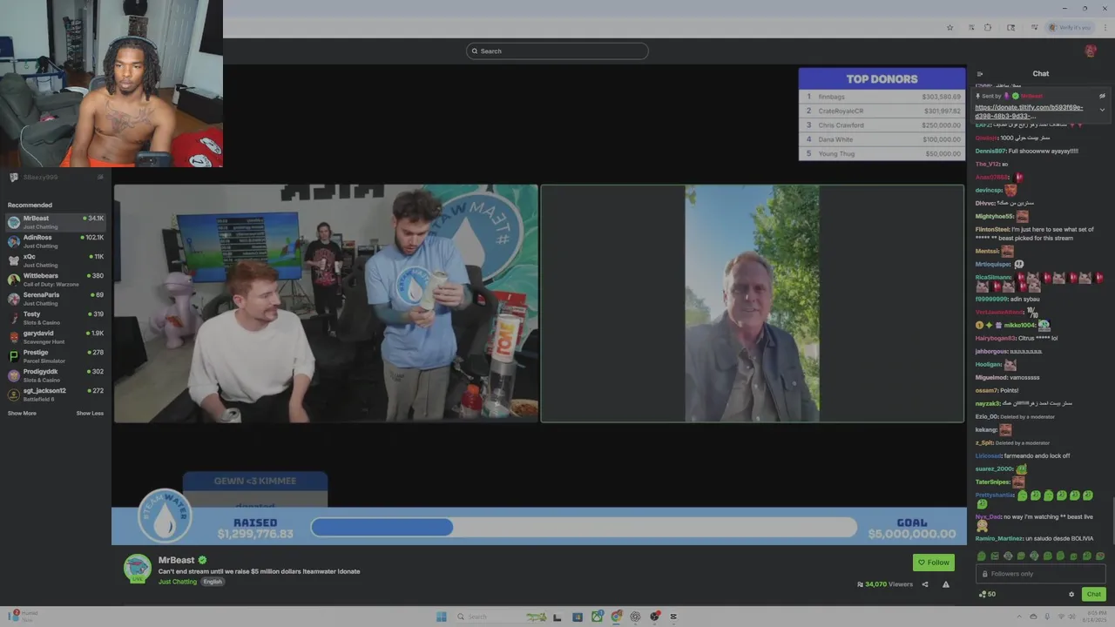Click the MrBeast channel avatar below the video
The image size is (1115, 627).
(137, 568)
